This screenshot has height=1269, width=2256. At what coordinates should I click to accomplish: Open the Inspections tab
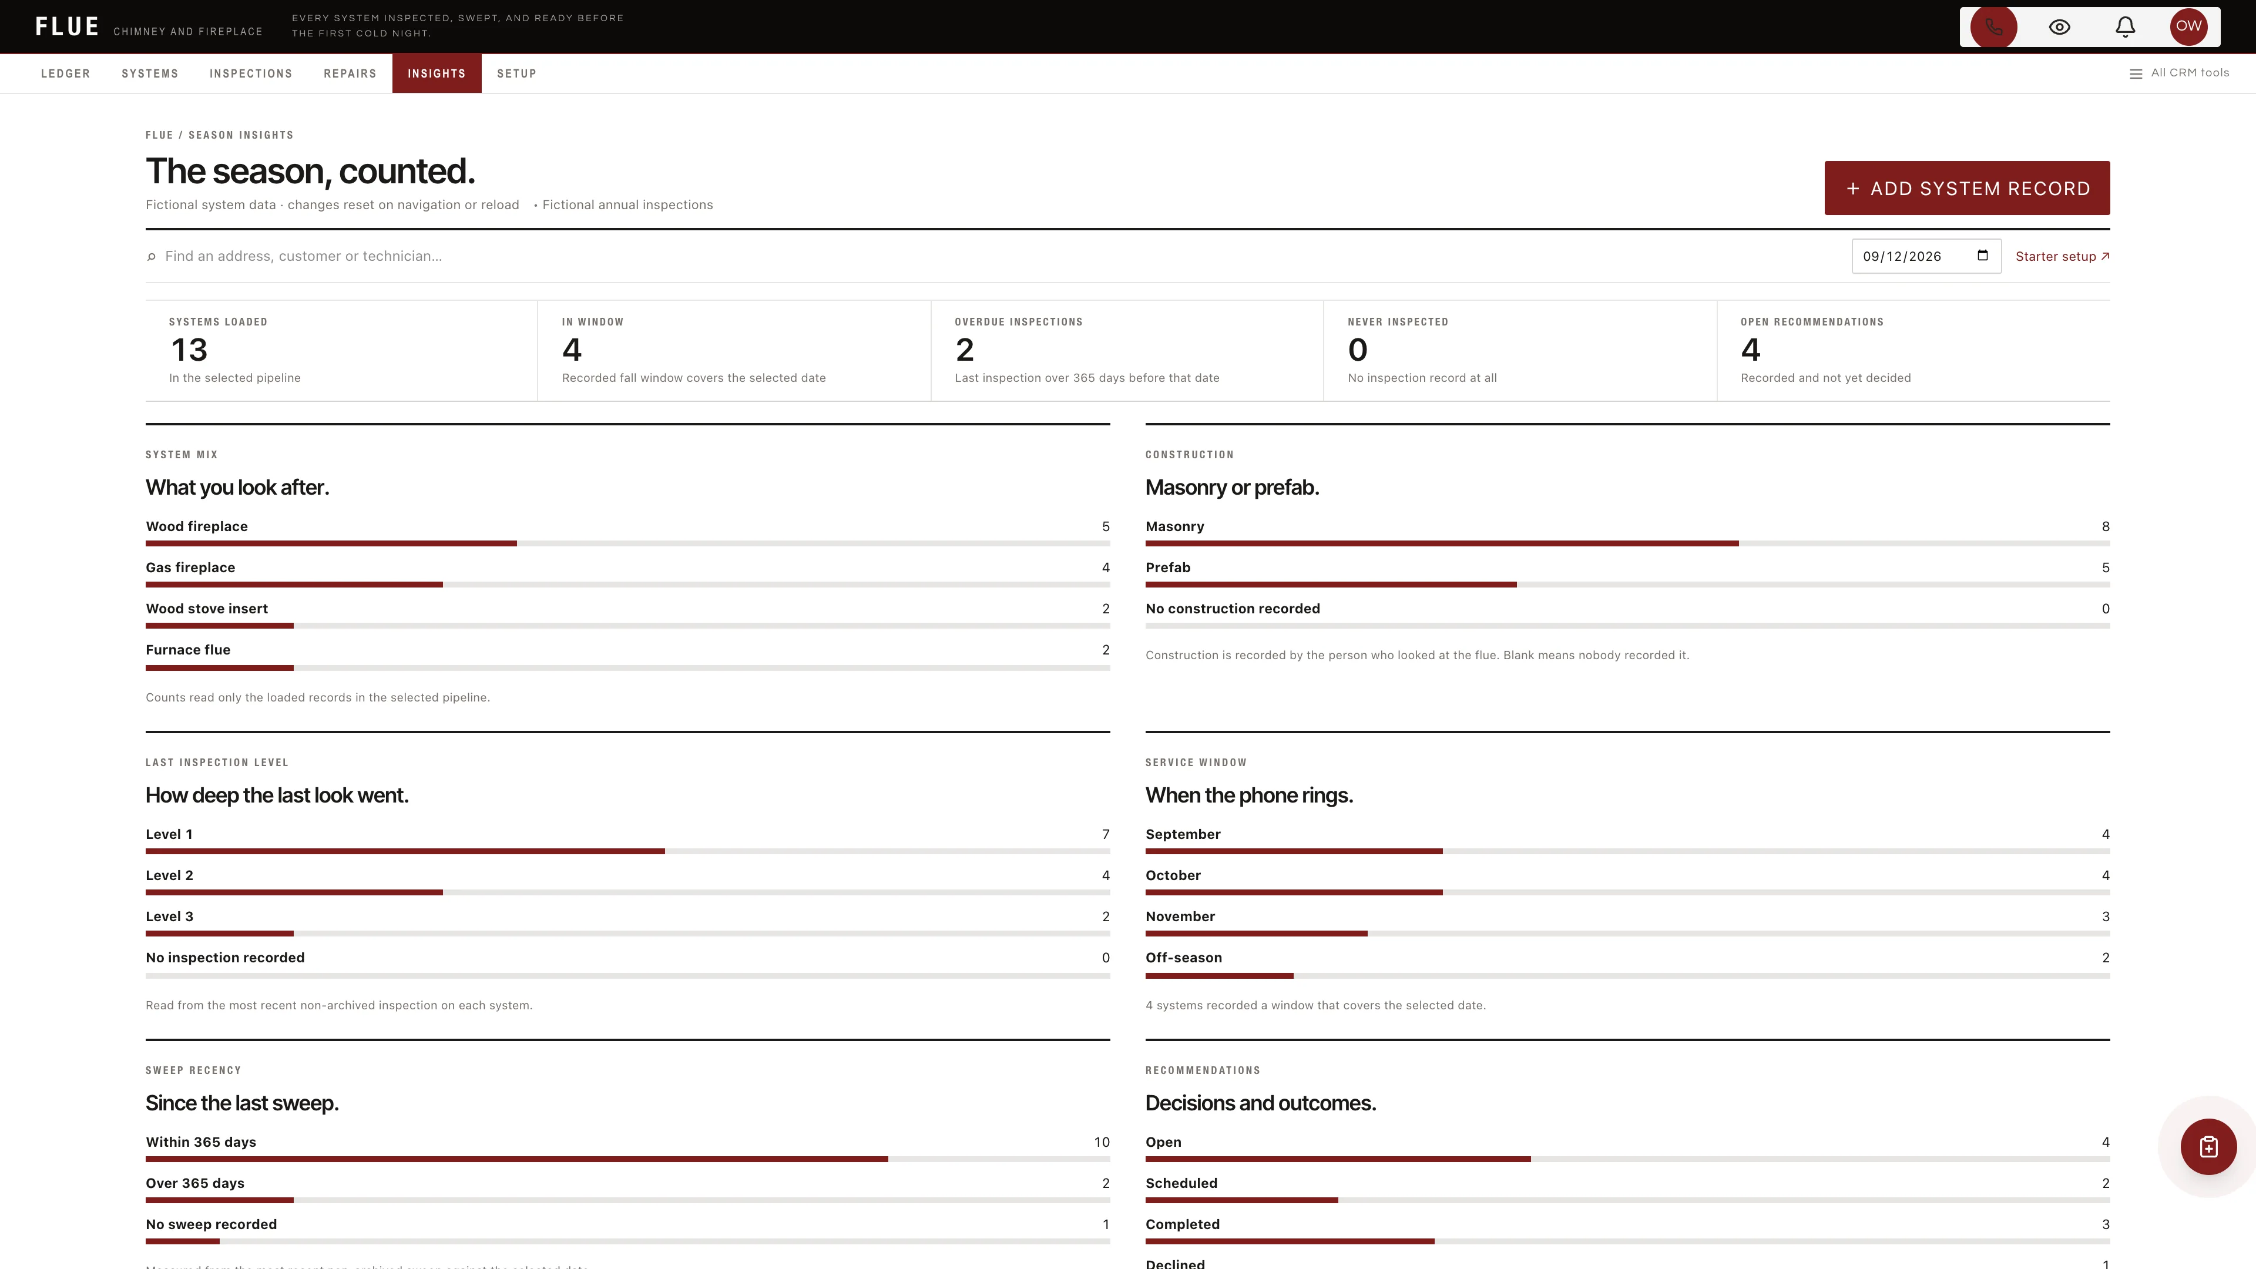tap(251, 73)
